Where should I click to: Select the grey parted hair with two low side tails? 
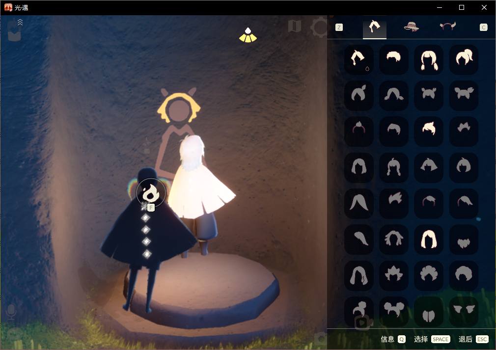coord(393,96)
